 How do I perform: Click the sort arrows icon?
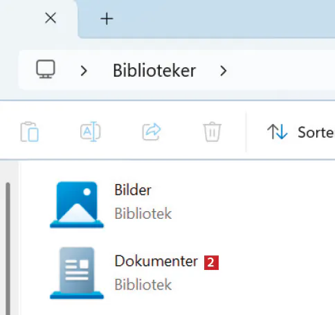278,132
